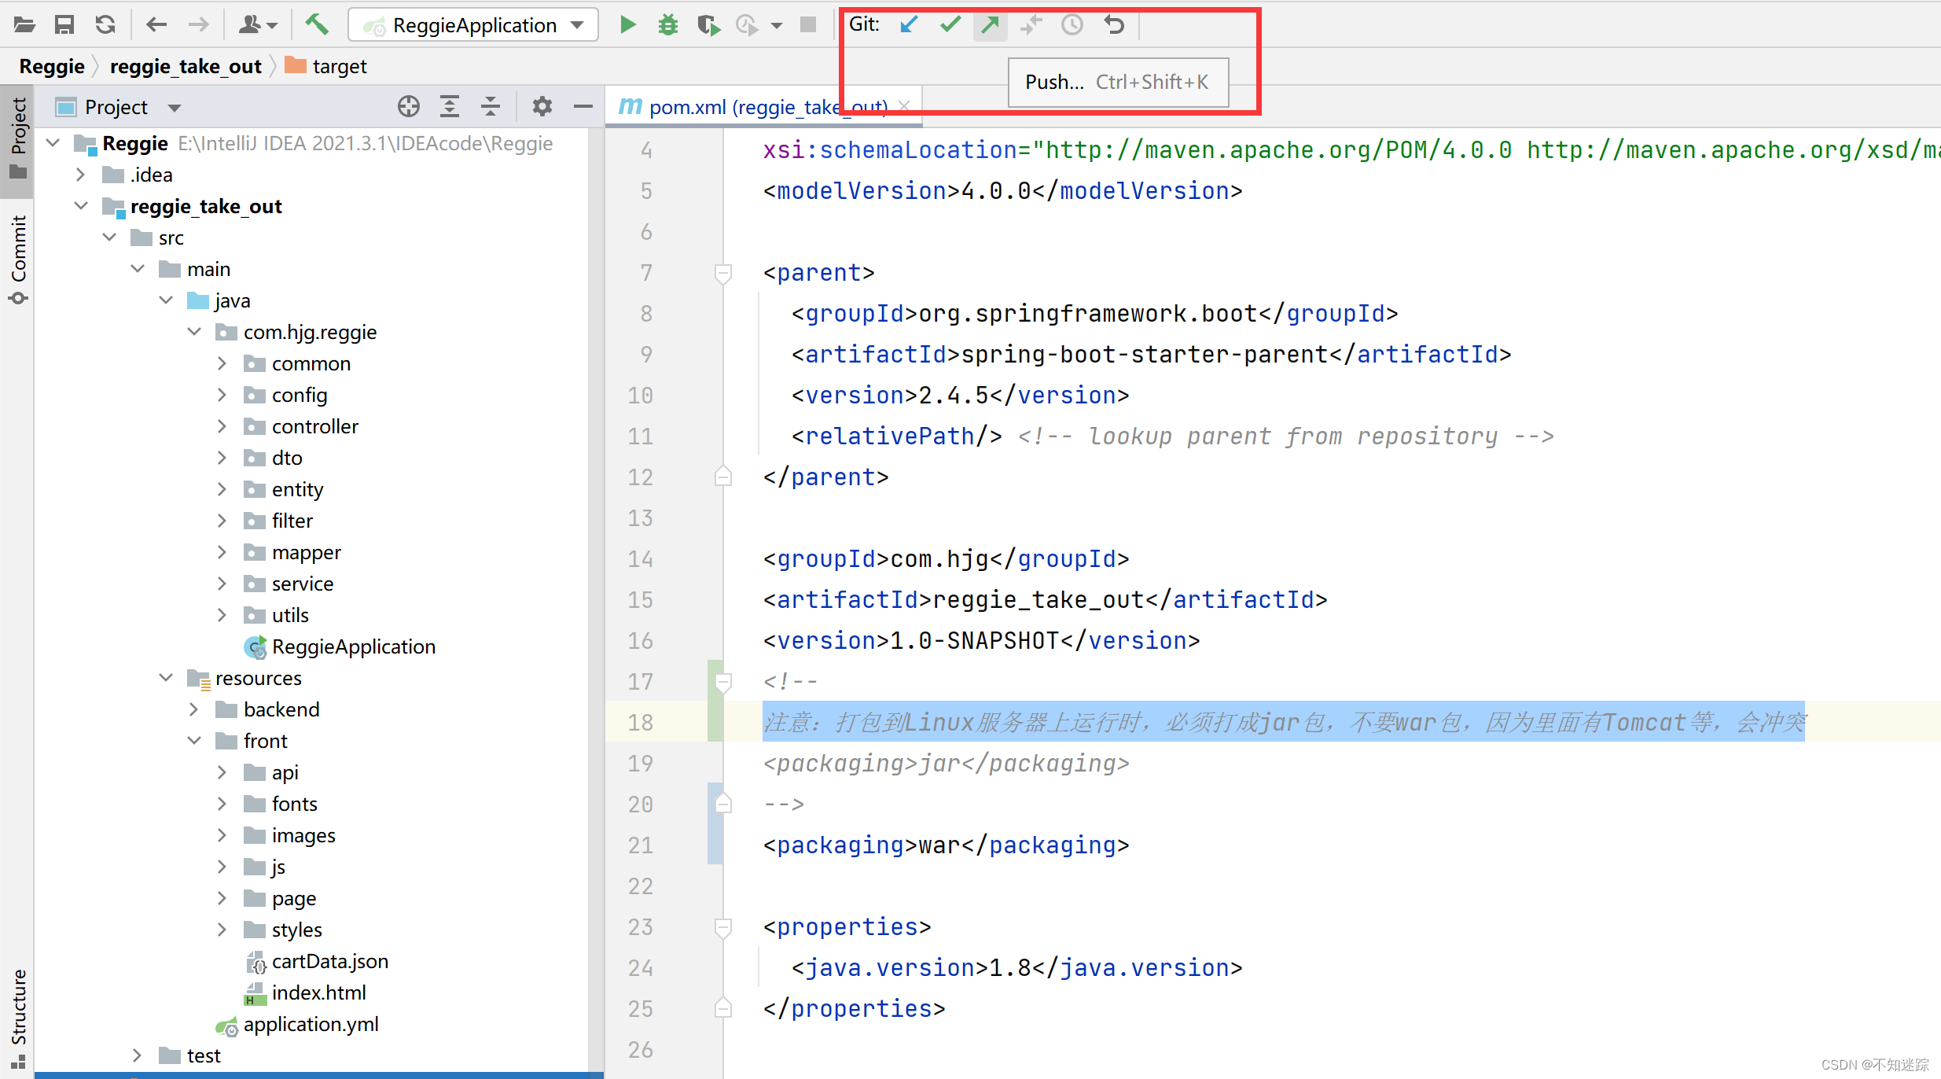This screenshot has width=1941, height=1079.
Task: Click the Git merge requests icon
Action: point(1031,25)
